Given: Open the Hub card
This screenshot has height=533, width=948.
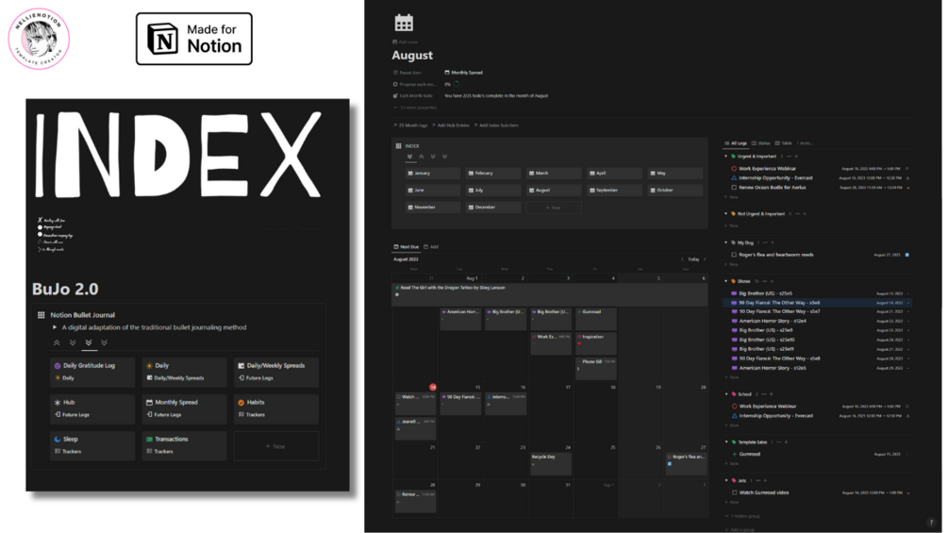Looking at the screenshot, I should (x=91, y=408).
